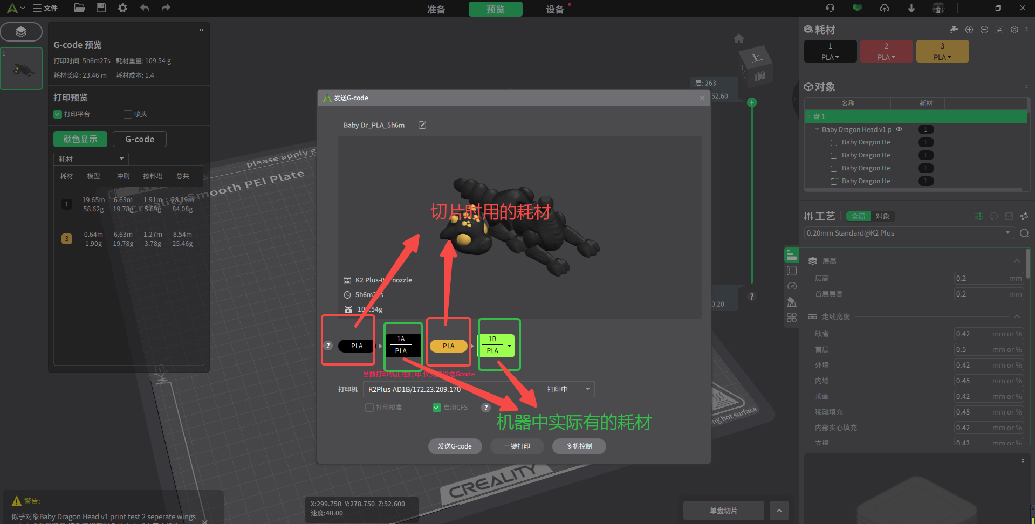Select the 全局 process scope toggle
The height and width of the screenshot is (524, 1035).
[858, 216]
